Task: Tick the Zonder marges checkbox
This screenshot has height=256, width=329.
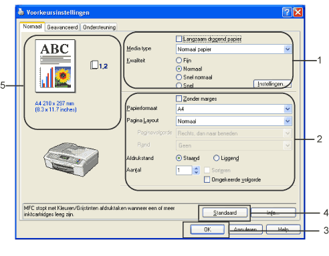Action: 179,99
